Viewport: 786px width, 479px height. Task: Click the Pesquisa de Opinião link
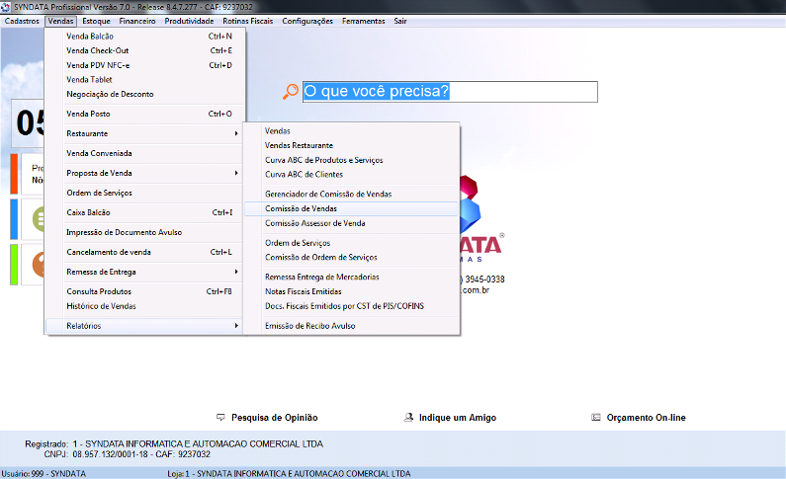click(274, 418)
